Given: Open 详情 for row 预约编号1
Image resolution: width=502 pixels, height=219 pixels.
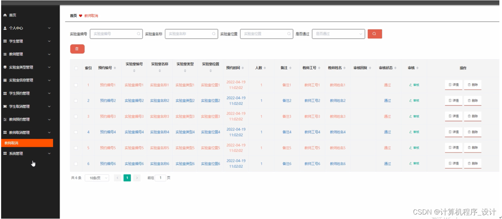Looking at the screenshot, I should tap(454, 85).
